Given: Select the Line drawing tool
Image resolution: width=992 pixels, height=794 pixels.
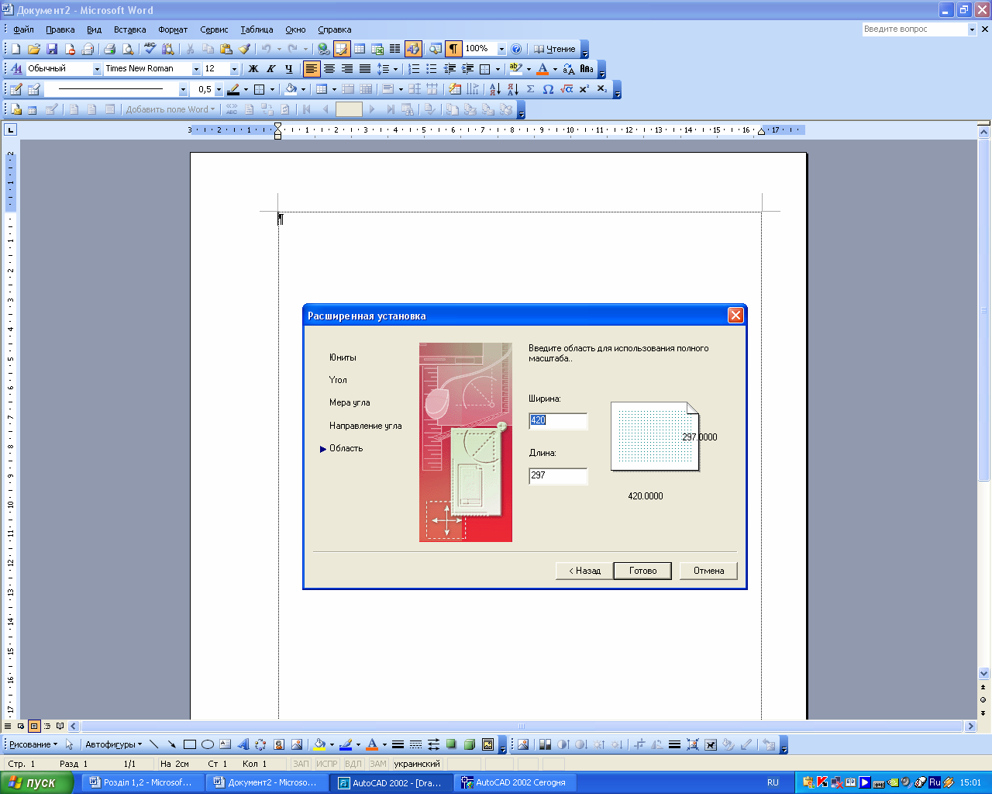Looking at the screenshot, I should pyautogui.click(x=153, y=744).
